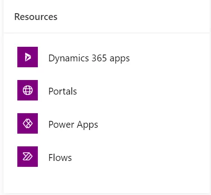The image size is (211, 195).
Task: Open the Dynamics 365 apps link
Action: [89, 58]
